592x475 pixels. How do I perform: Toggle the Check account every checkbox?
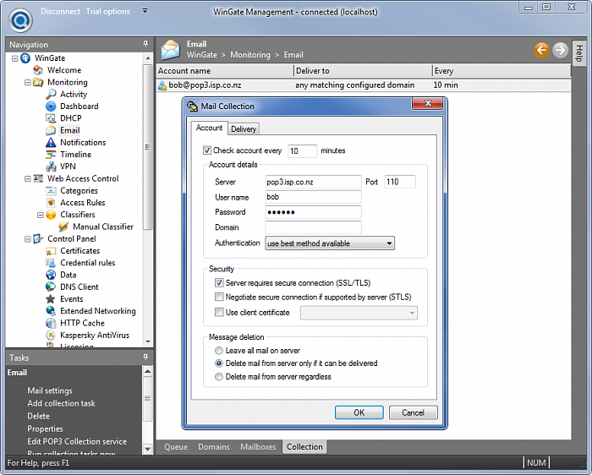(208, 150)
